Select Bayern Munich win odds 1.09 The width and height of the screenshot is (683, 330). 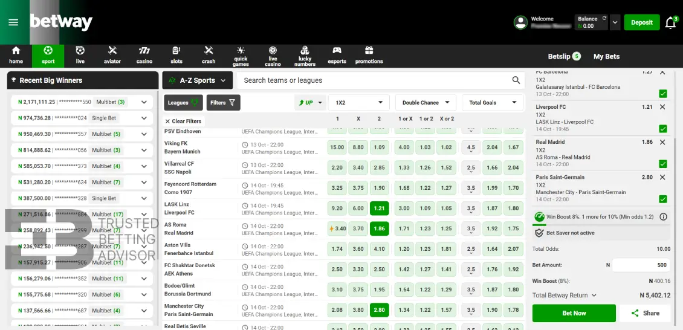pyautogui.click(x=380, y=147)
